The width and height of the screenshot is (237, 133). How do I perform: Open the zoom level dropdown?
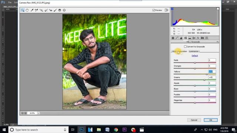(x=39, y=113)
